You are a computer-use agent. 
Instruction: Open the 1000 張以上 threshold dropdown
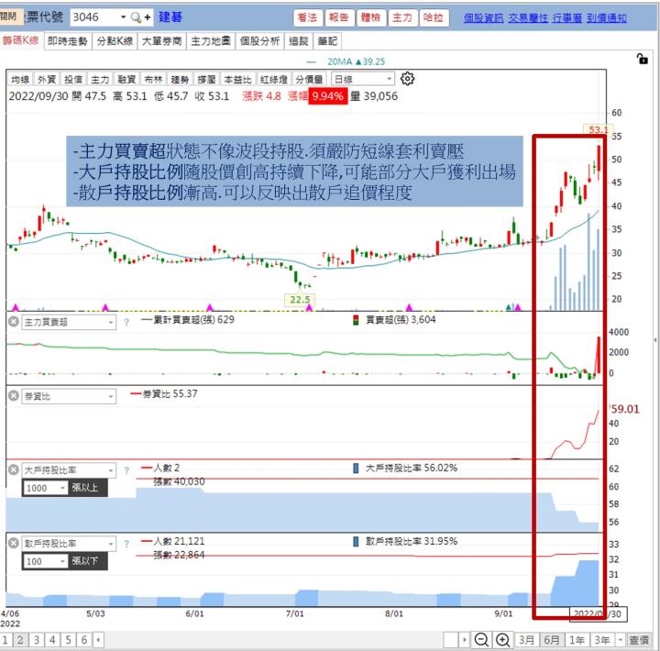[46, 488]
